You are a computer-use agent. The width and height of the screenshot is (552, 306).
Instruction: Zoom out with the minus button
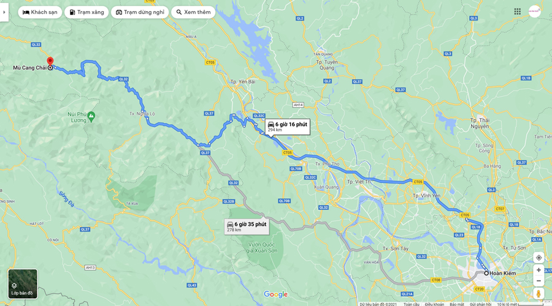tap(539, 281)
